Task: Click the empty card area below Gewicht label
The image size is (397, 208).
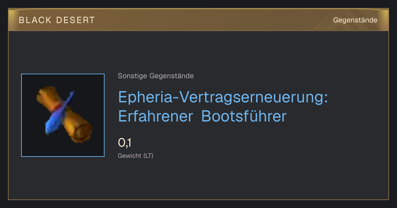Action: coord(198,180)
